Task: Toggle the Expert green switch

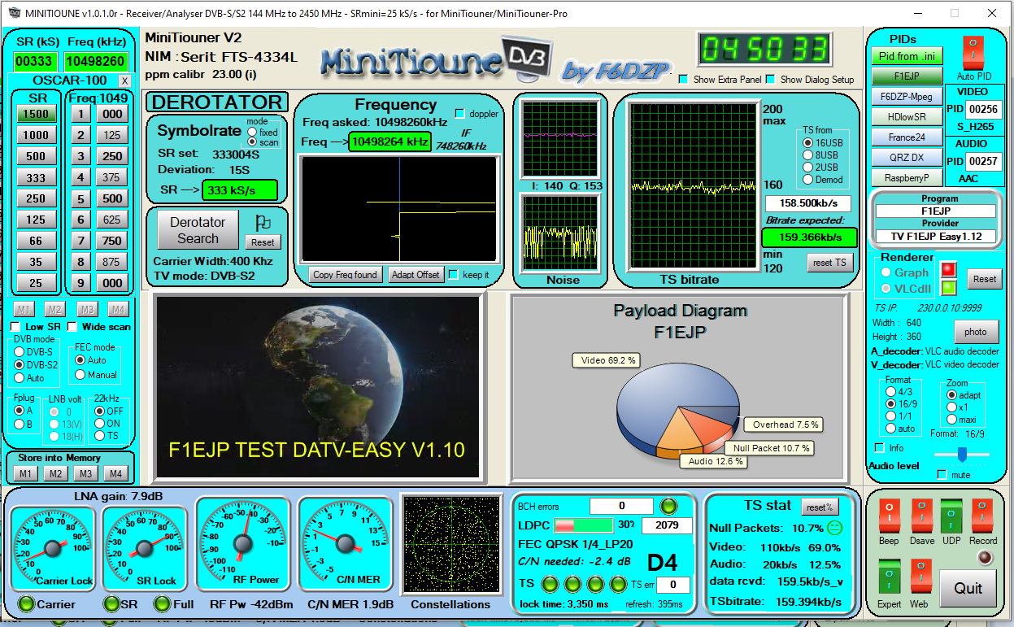Action: (888, 576)
